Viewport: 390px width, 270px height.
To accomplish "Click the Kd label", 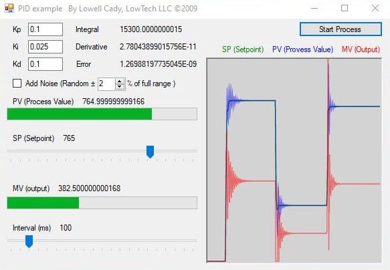I will point(17,64).
